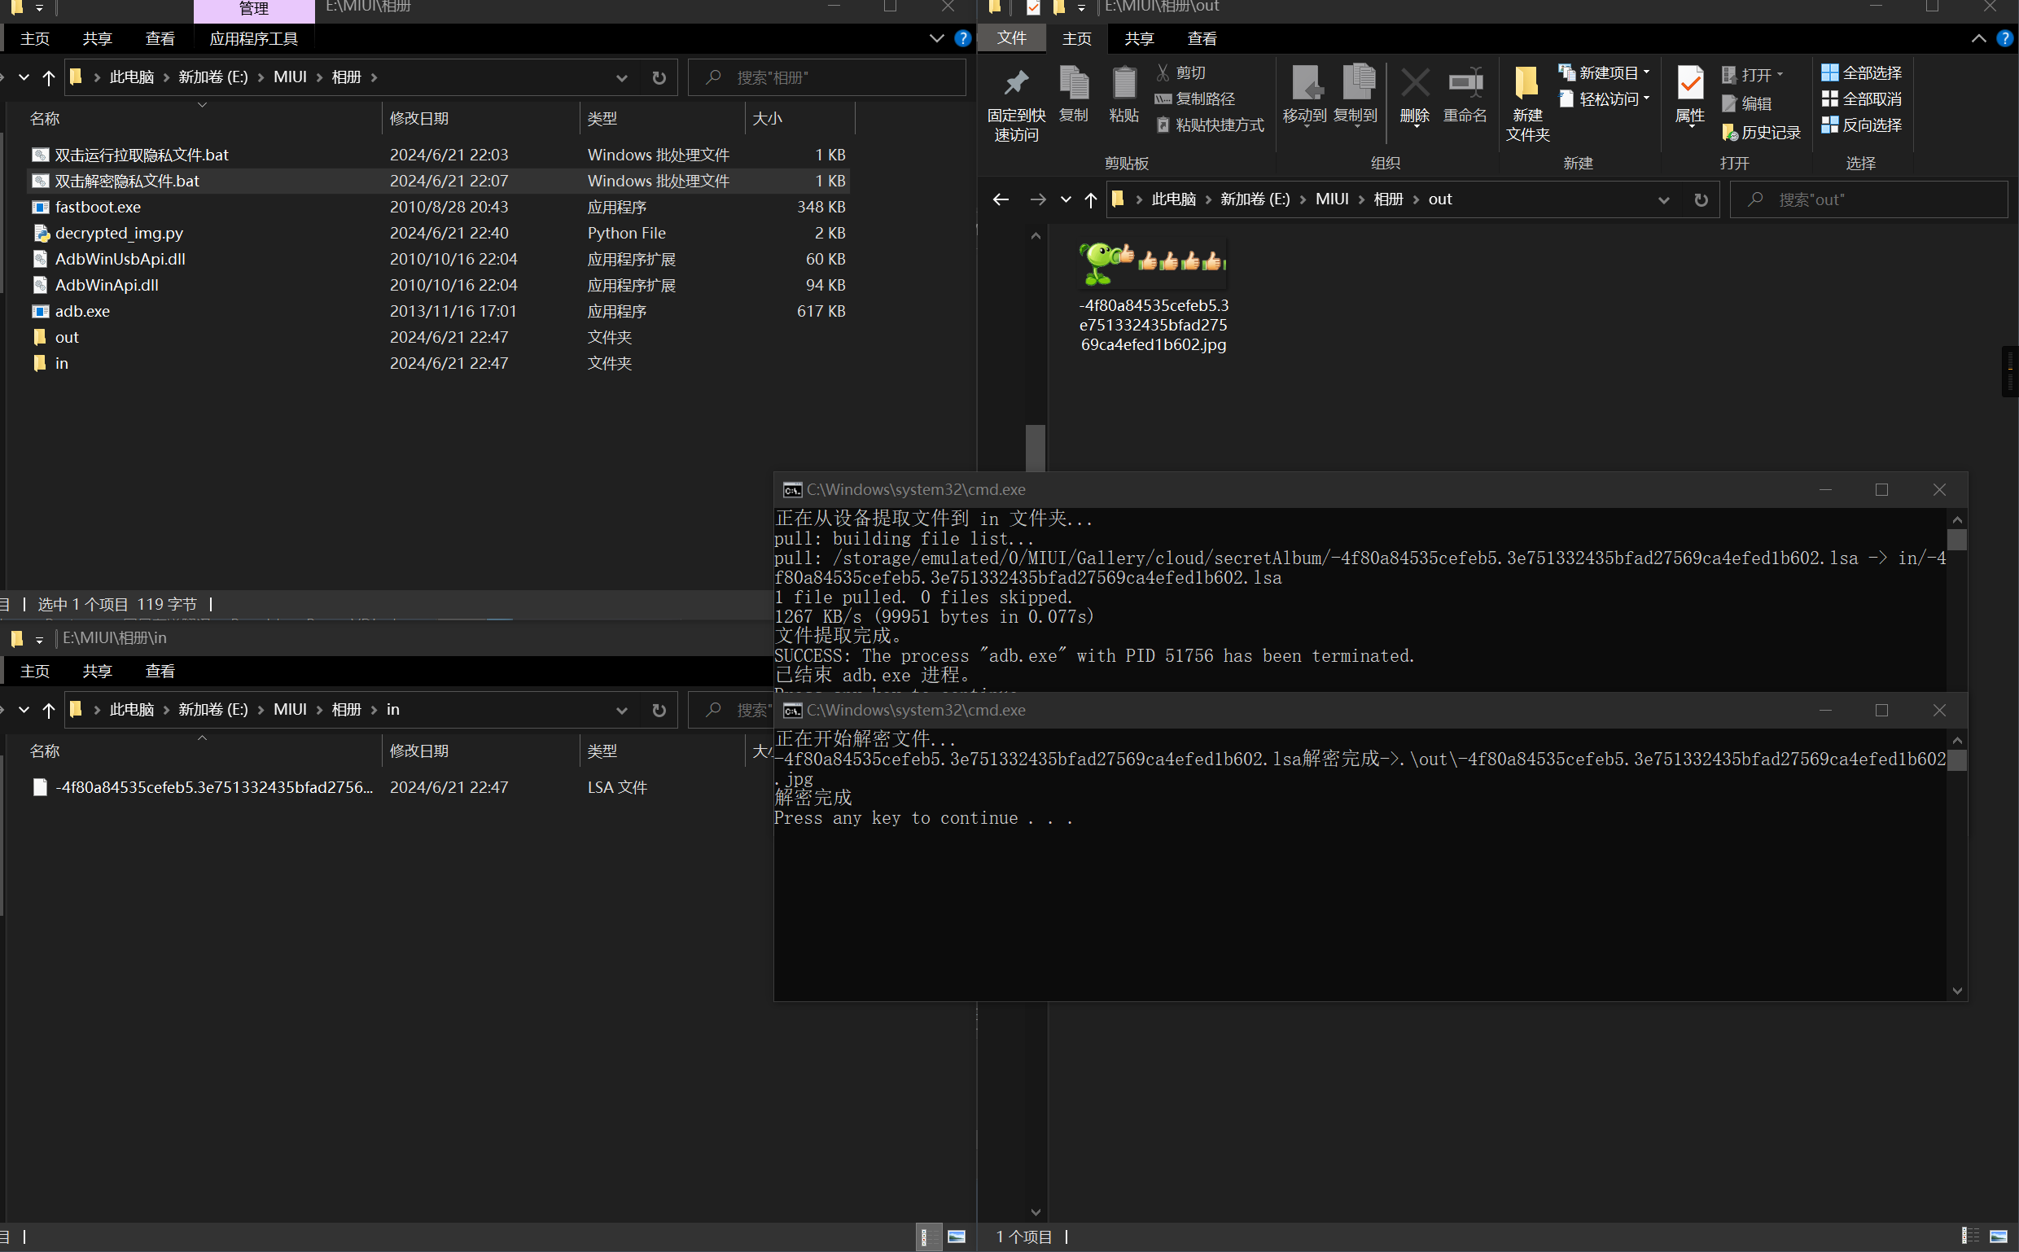2019x1252 pixels.
Task: Click the Pin to Quick Access icon
Action: click(1015, 84)
